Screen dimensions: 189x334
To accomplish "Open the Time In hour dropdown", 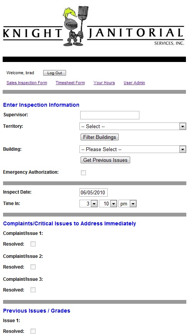I will coord(89,204).
